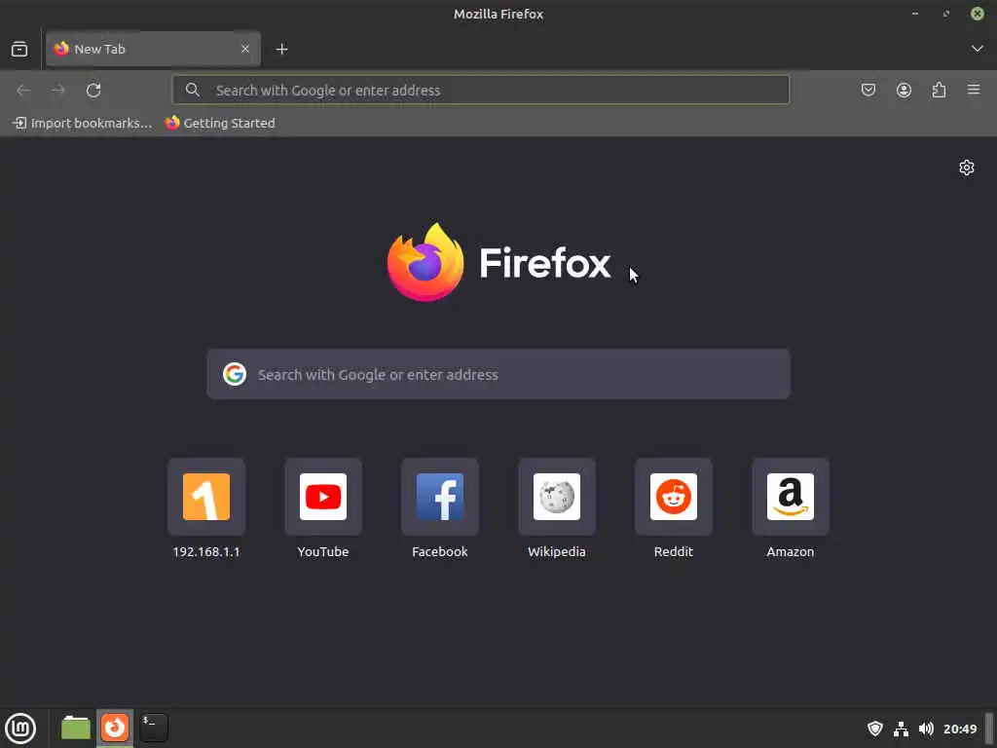Click the forward navigation arrow
The width and height of the screenshot is (997, 748).
(x=58, y=91)
